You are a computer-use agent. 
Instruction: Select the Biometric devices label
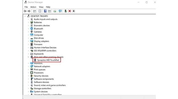(42, 25)
